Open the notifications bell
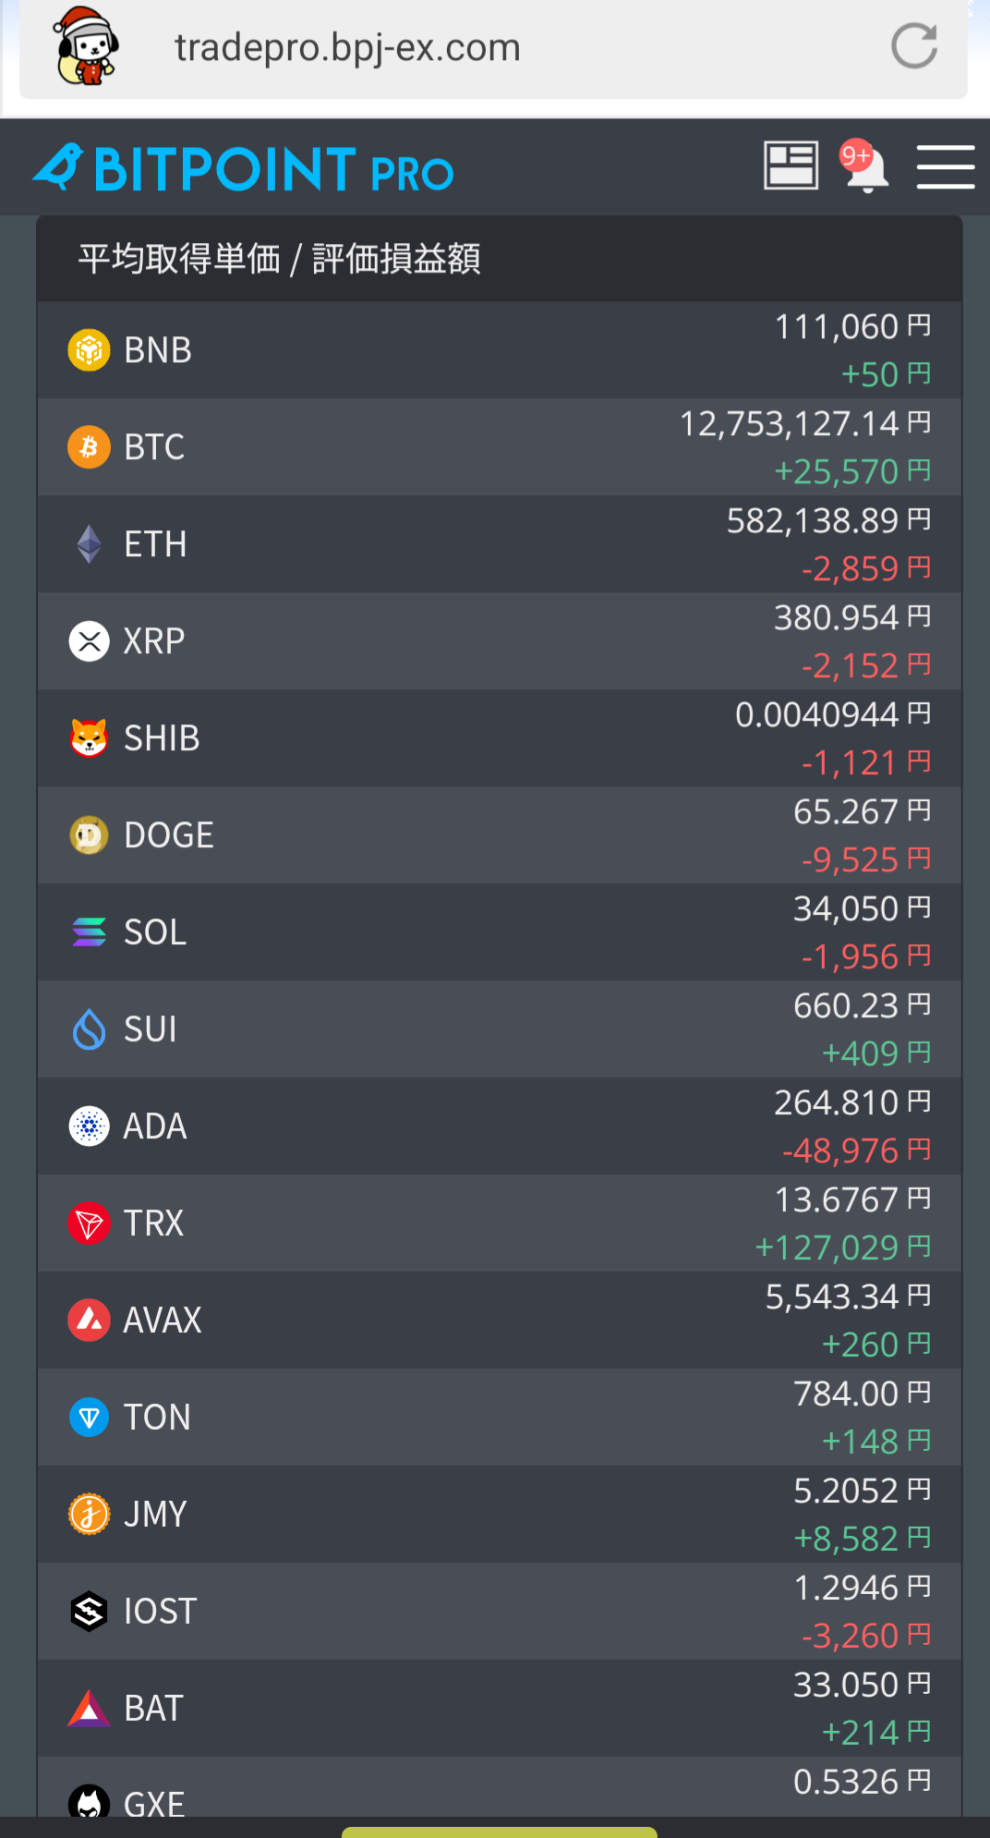Viewport: 990px width, 1838px height. 864,166
